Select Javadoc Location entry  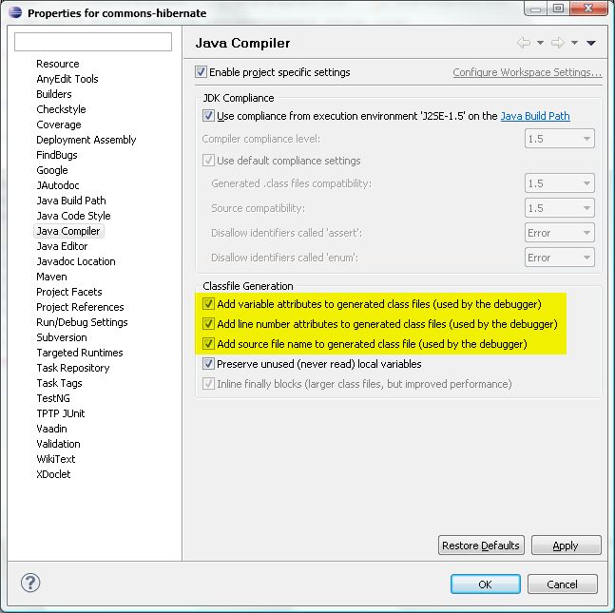pos(76,261)
